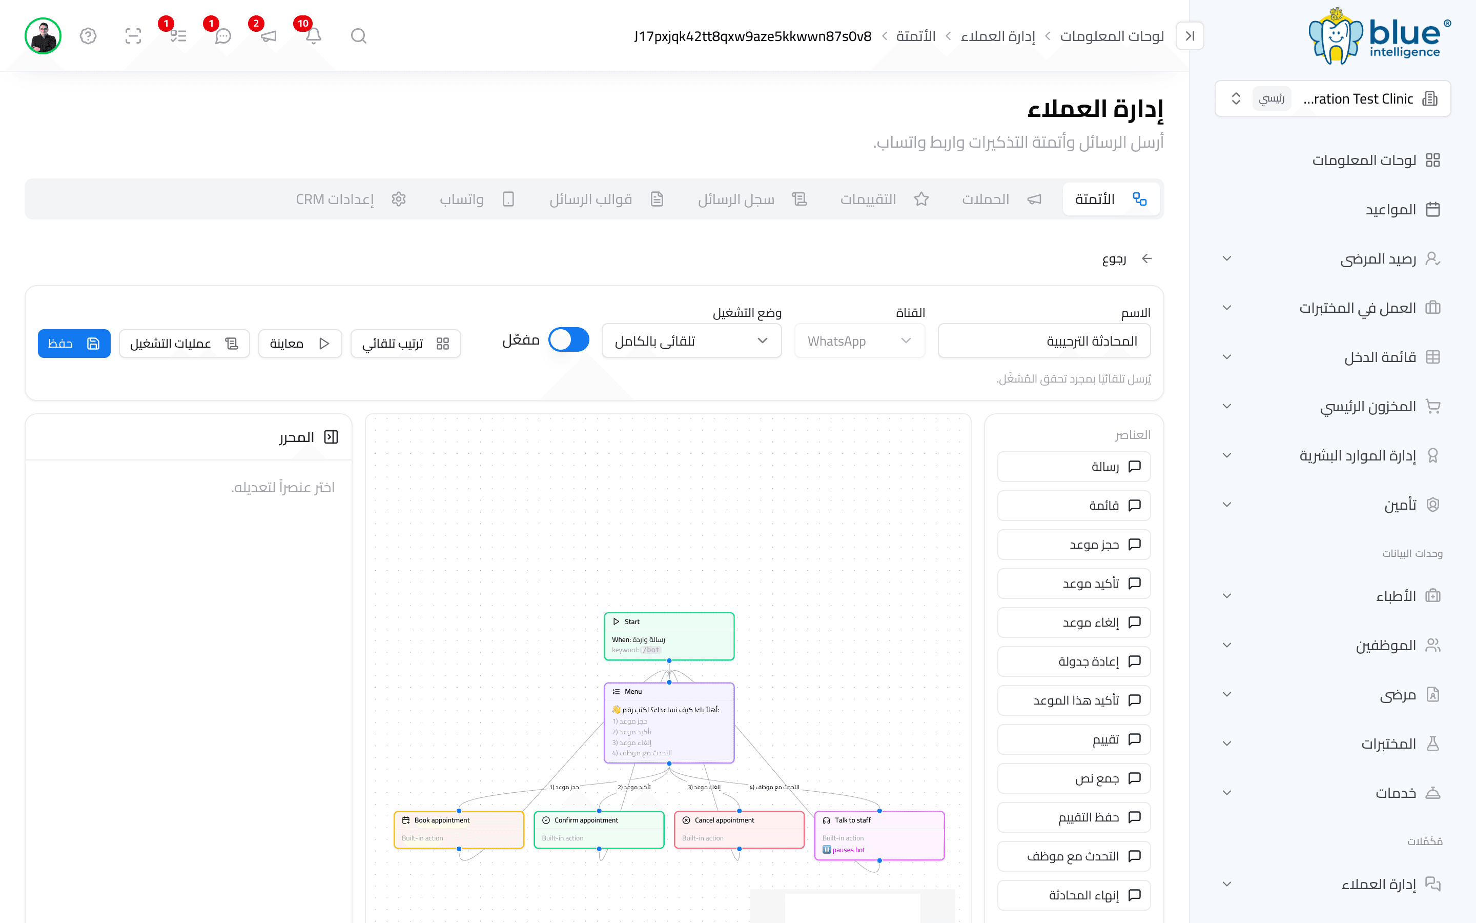Open the notifications bell icon

(x=314, y=36)
